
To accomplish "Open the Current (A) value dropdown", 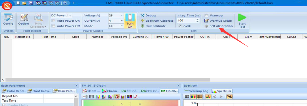I will [x=122, y=21].
